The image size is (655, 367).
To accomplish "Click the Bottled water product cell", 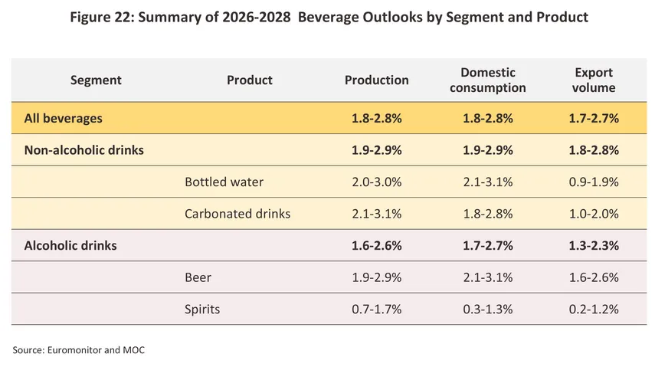I will click(x=224, y=182).
